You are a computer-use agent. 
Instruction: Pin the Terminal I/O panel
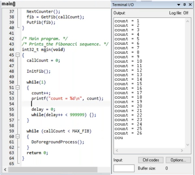click(185, 5)
